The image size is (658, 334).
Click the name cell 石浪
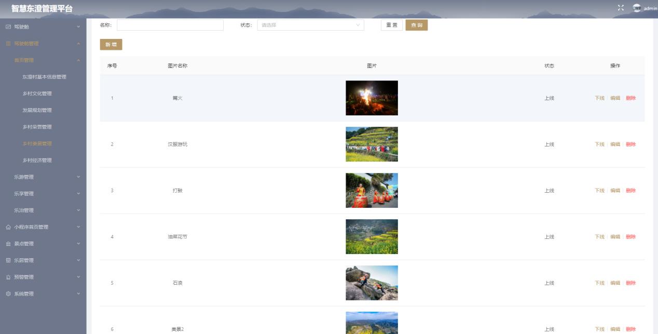[x=177, y=283]
